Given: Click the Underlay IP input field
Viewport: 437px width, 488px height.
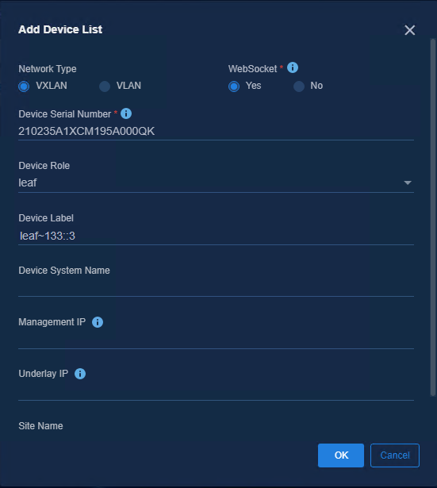Looking at the screenshot, I should click(216, 391).
